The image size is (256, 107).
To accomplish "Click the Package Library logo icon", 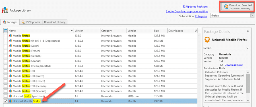I will 5,10.
